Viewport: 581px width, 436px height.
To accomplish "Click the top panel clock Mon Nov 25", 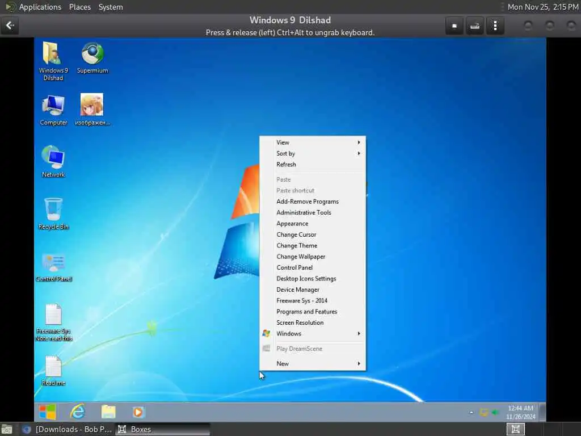I will 543,7.
